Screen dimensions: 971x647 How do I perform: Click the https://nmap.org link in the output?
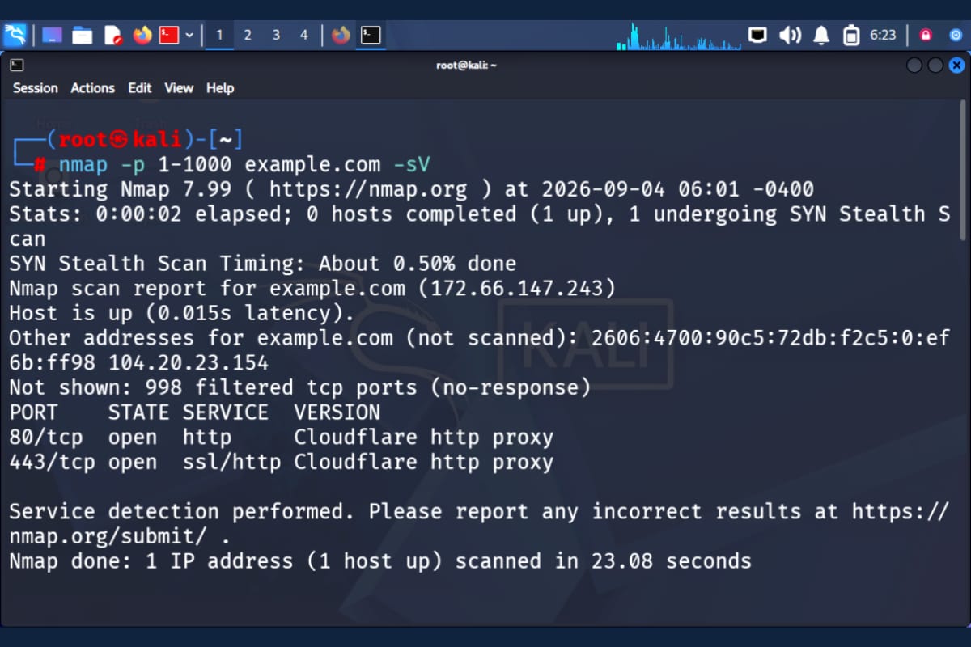(x=368, y=190)
